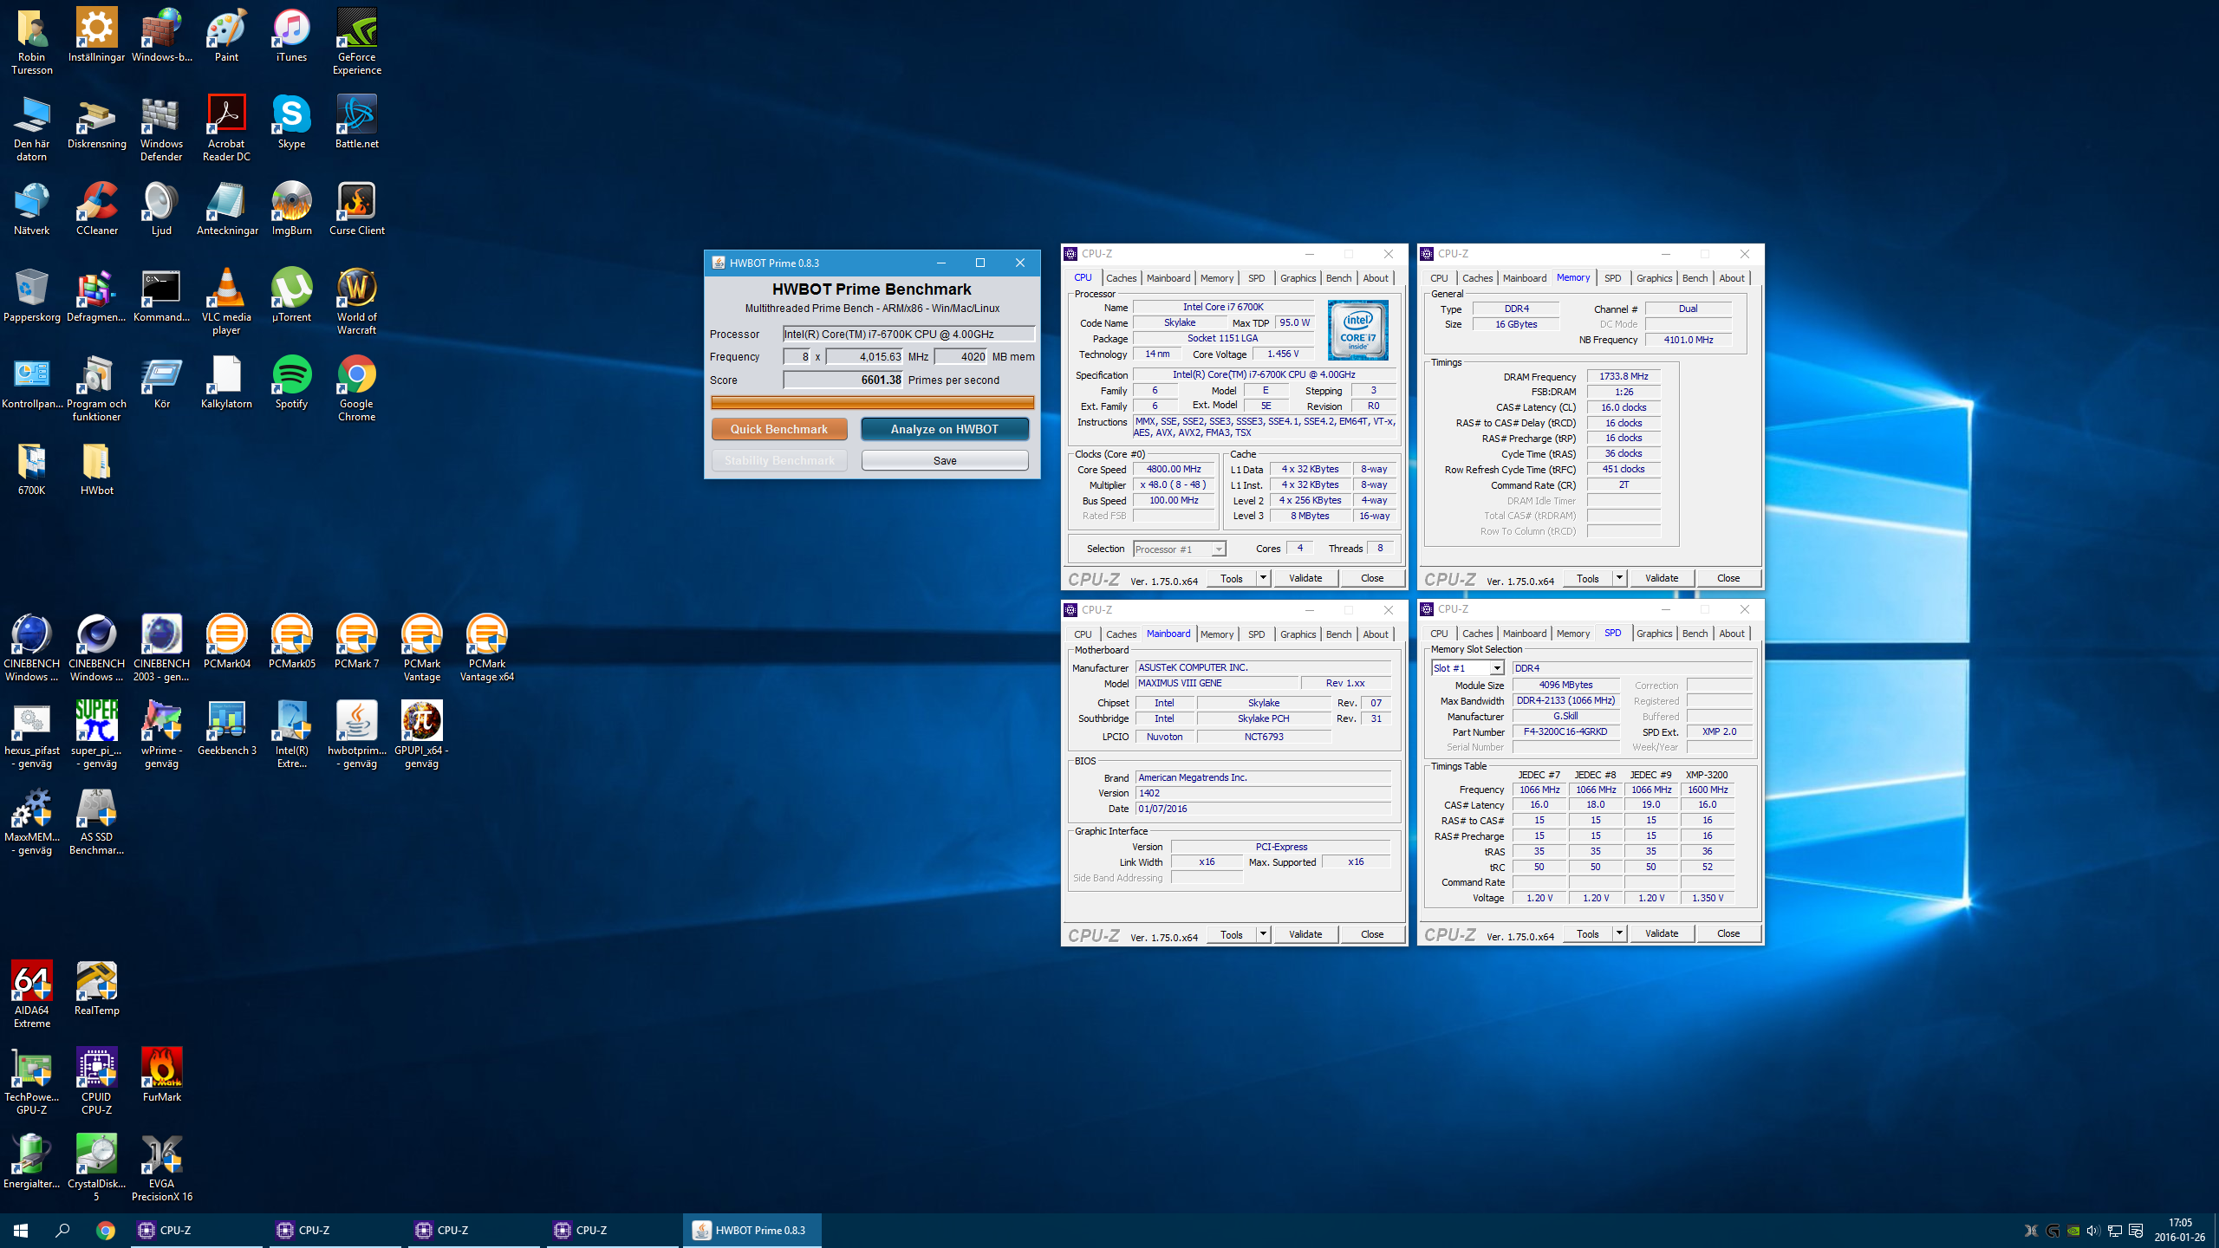Select the GPUPI_x64 shortcut icon
2219x1248 pixels.
coord(421,734)
